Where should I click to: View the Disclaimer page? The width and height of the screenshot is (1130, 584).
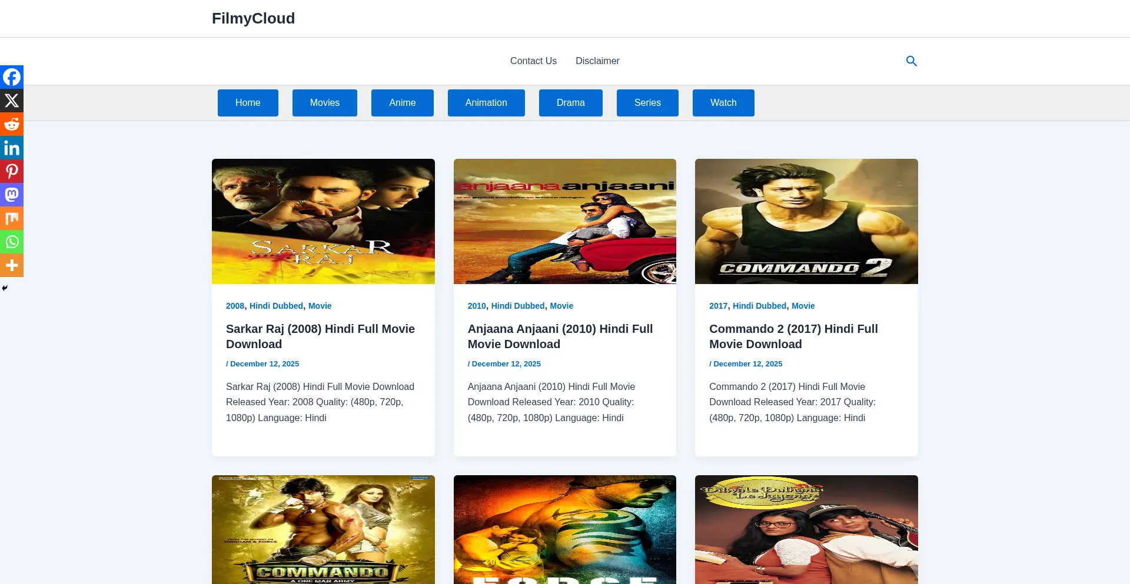pos(597,61)
